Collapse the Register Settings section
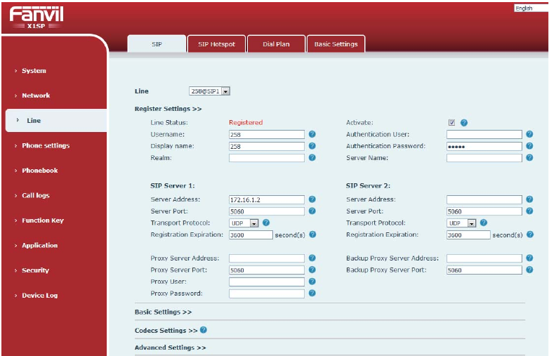This screenshot has width=549, height=356. pos(168,109)
